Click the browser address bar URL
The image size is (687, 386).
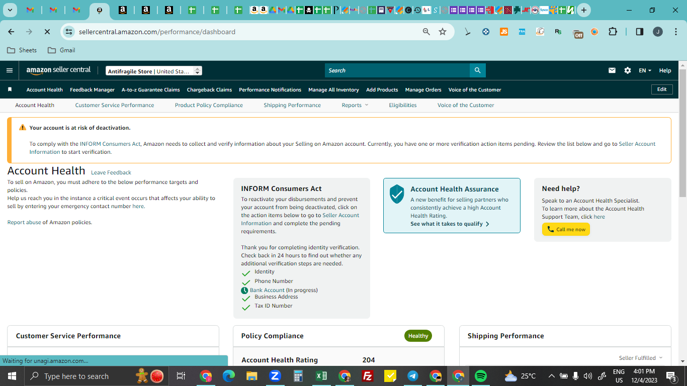tap(157, 32)
